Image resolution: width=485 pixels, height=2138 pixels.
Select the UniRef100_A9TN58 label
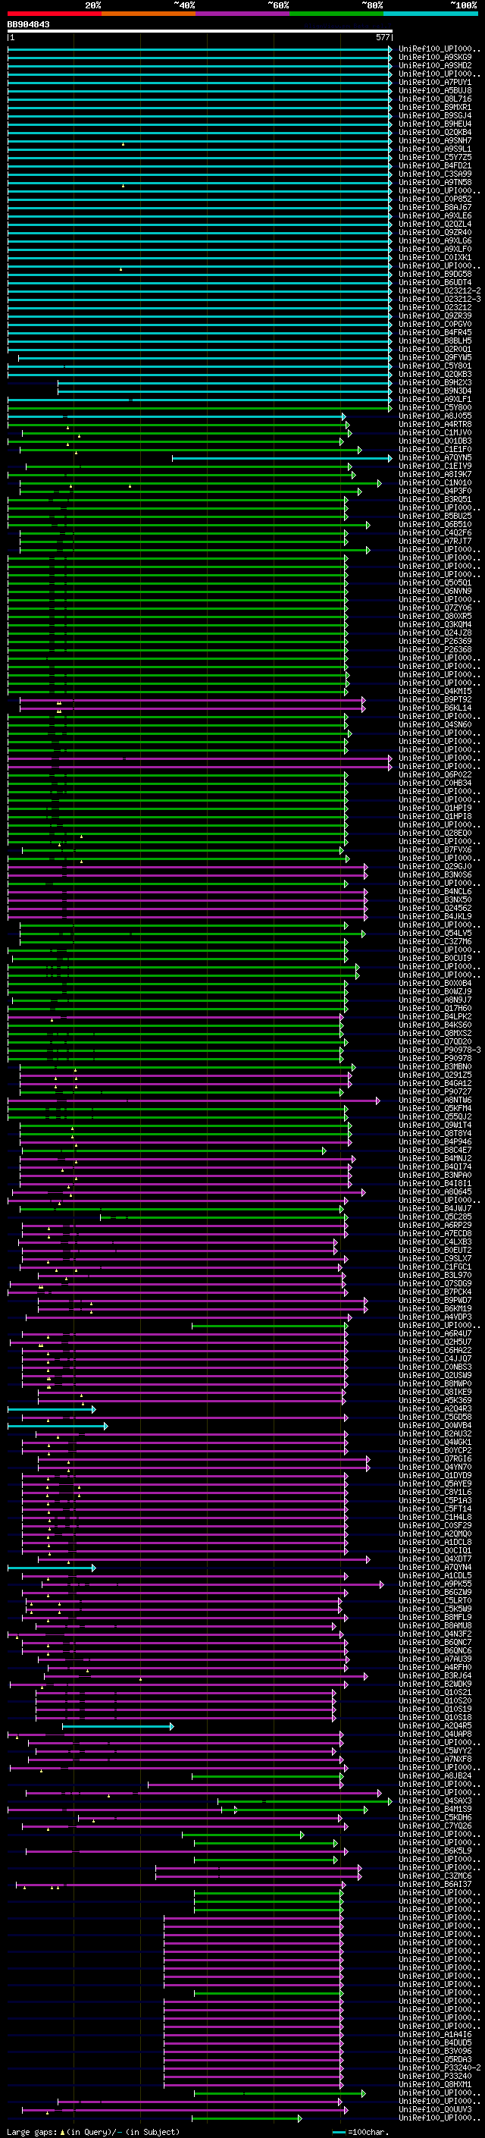(434, 182)
